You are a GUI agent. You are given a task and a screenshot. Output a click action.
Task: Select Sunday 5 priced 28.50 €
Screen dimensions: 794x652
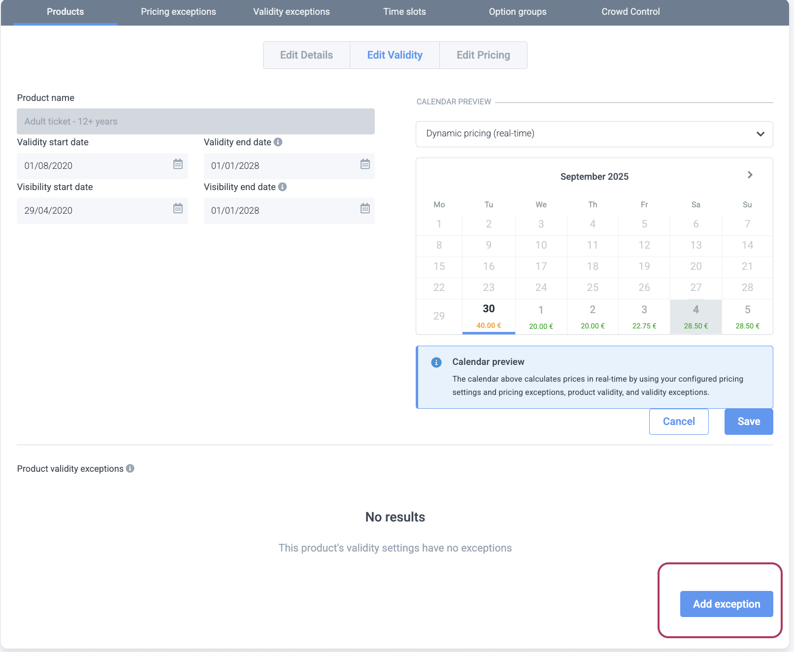coord(747,317)
